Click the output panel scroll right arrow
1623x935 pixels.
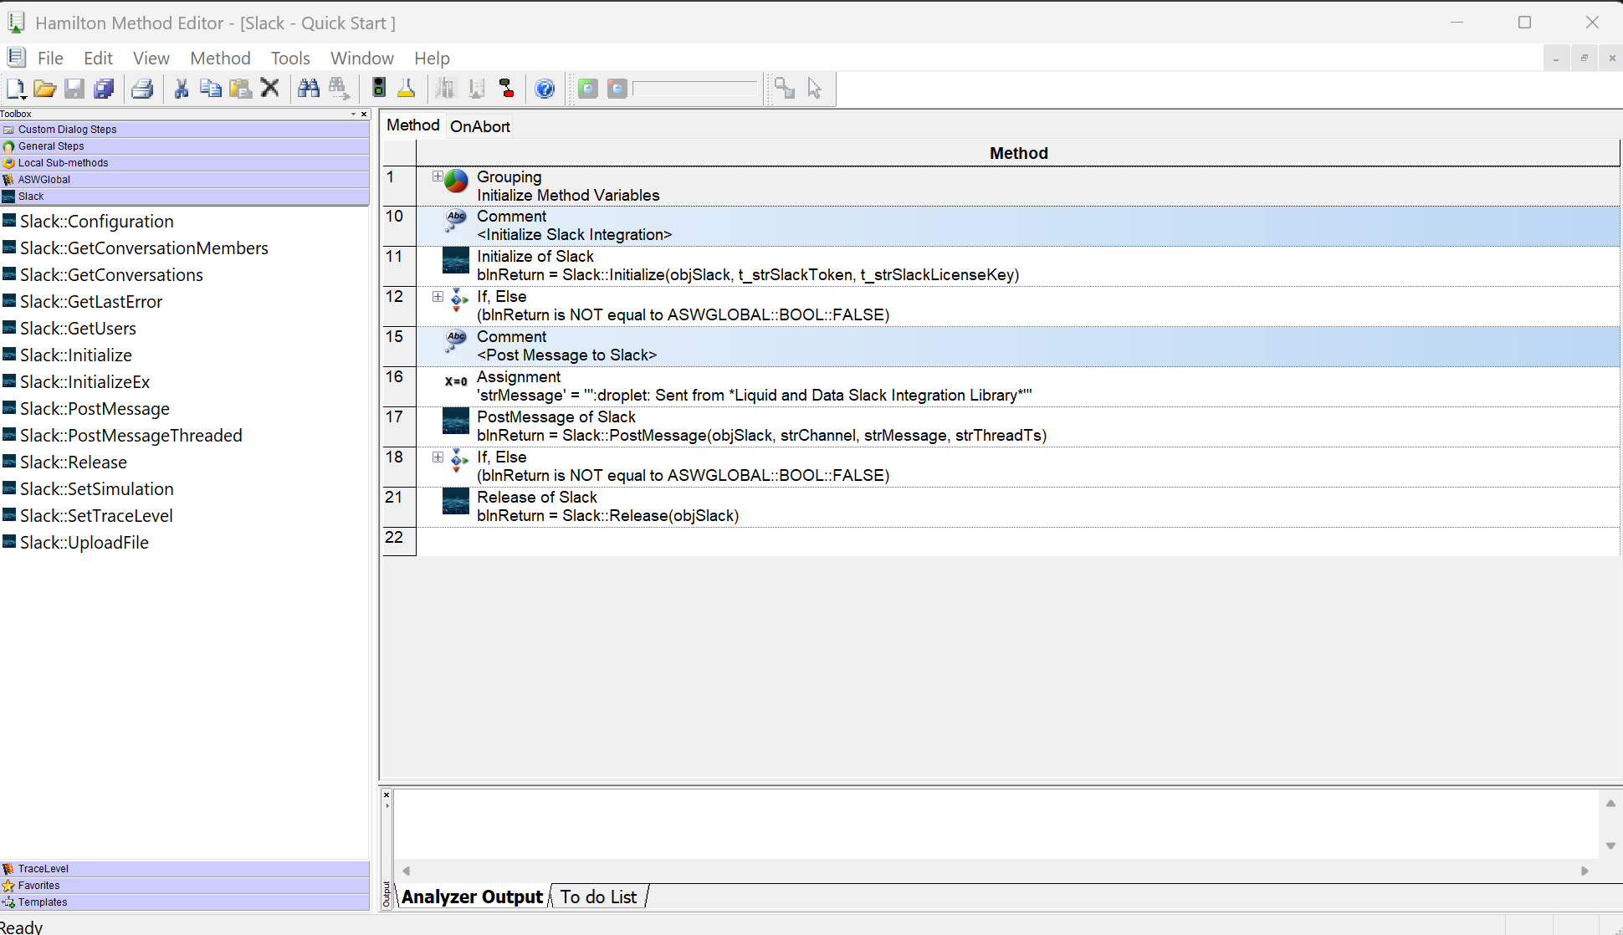tap(1585, 871)
